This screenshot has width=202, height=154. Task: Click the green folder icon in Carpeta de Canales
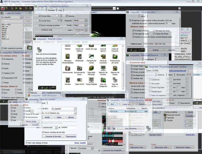[29, 47]
